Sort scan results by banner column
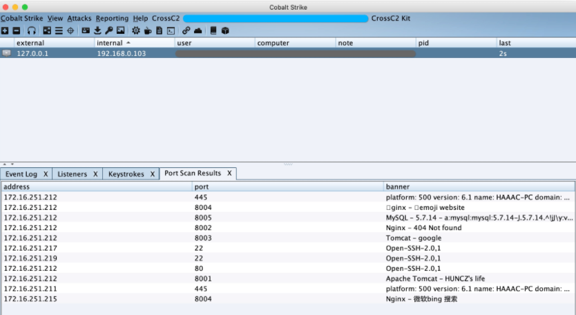 (479, 187)
